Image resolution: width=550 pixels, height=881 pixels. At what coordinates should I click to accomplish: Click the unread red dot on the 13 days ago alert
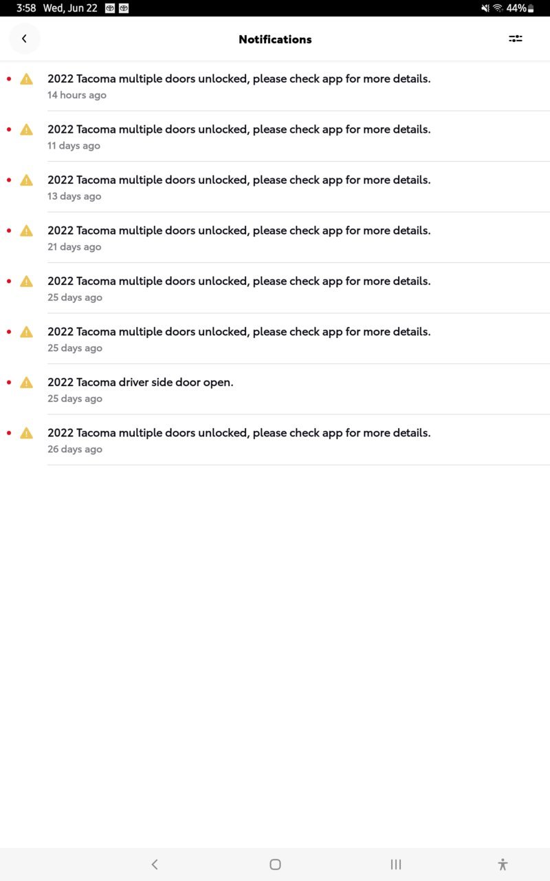(9, 180)
